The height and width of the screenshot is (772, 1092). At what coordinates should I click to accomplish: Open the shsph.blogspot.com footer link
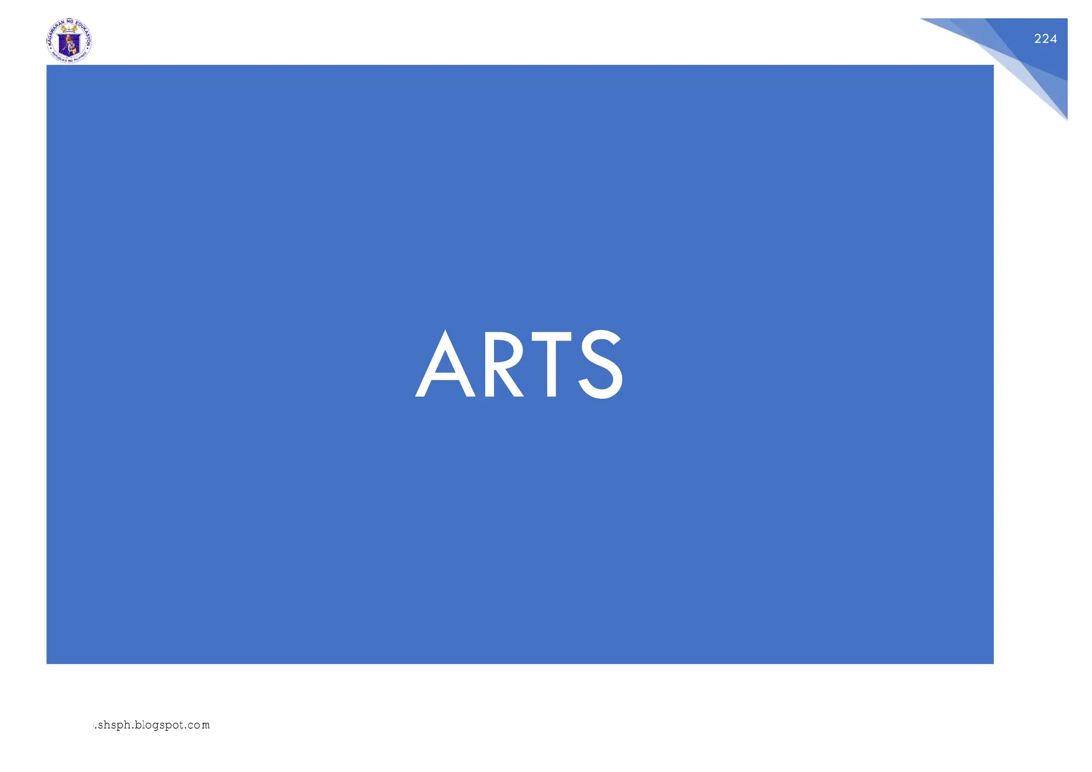[152, 725]
